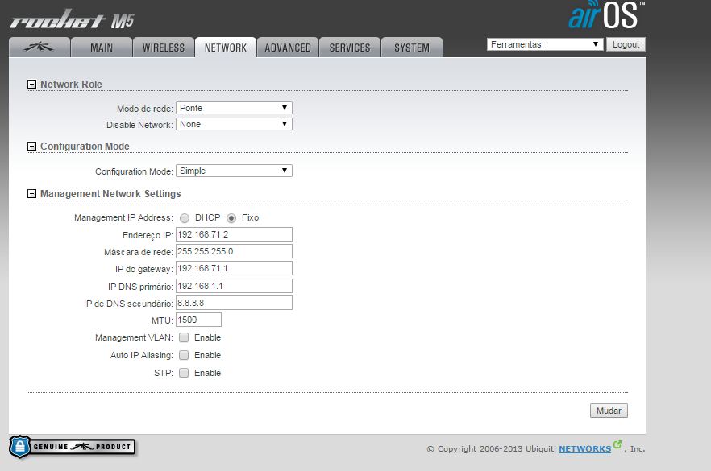Click the IP de DNS secundário field
This screenshot has height=471, width=711.
(234, 303)
